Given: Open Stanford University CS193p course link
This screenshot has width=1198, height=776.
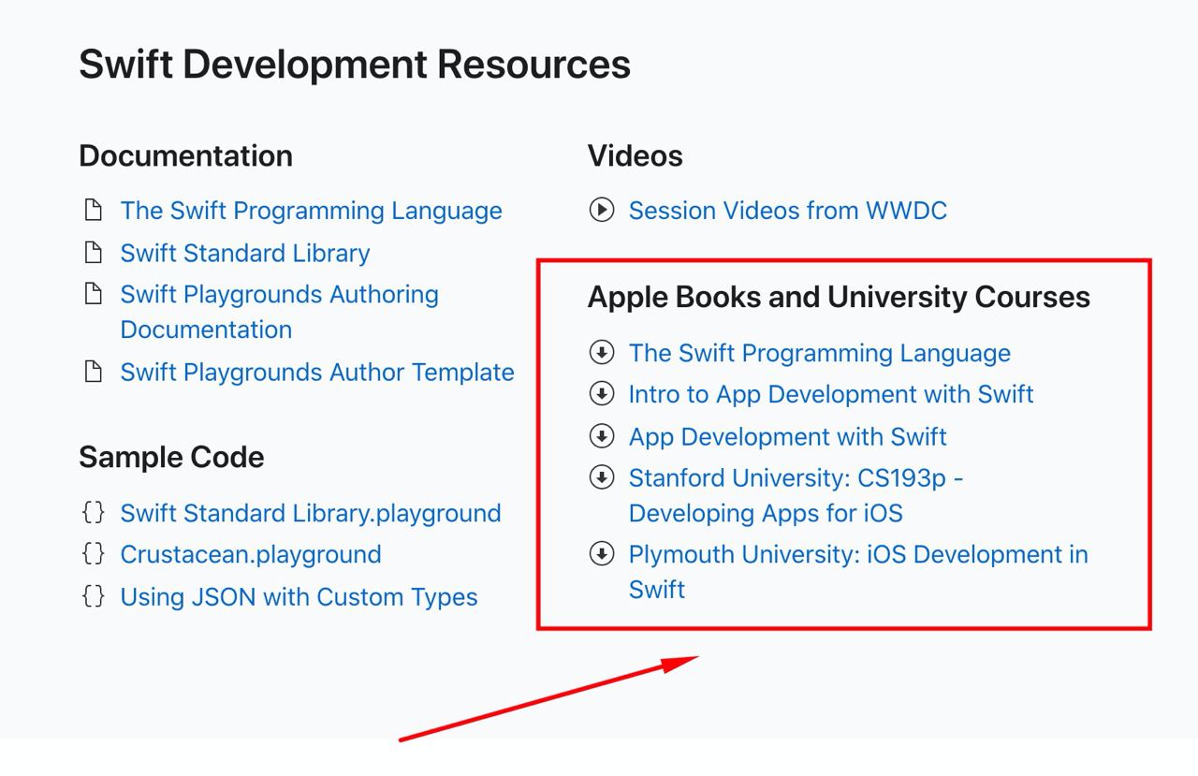Looking at the screenshot, I should coord(796,495).
